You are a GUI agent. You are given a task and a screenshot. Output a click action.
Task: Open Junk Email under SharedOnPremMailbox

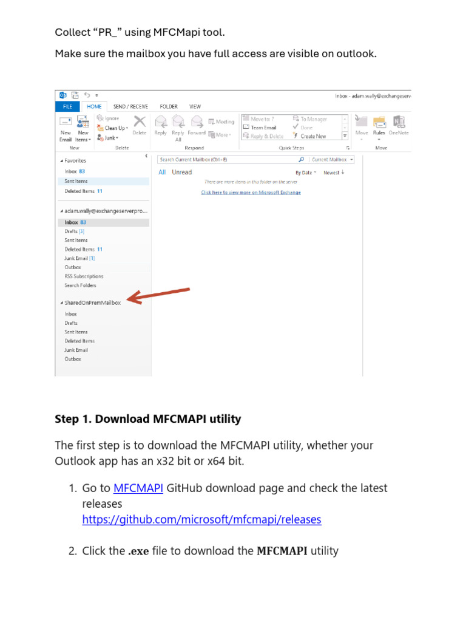(76, 350)
